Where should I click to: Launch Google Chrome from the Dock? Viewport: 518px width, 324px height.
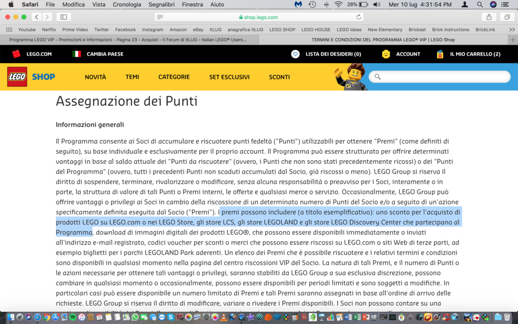pos(47,317)
